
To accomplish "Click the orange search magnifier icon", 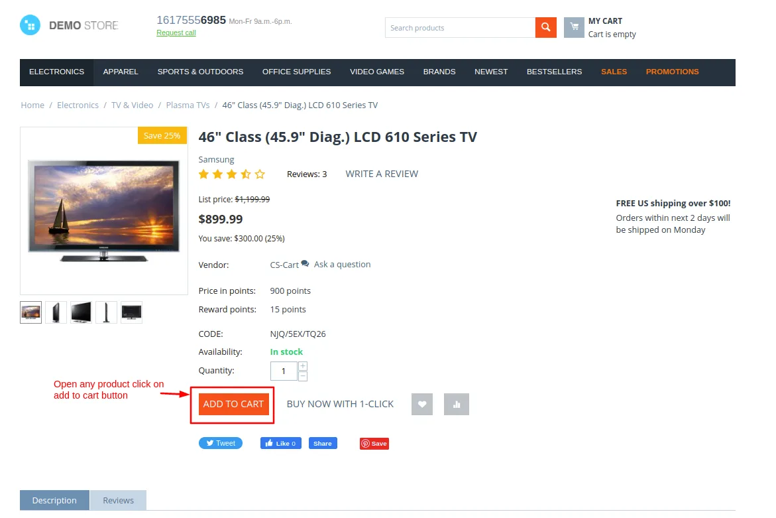I will pyautogui.click(x=545, y=27).
